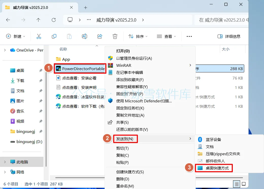Go up one folder level
Viewport: 264px width, 189px height.
pos(38,20)
